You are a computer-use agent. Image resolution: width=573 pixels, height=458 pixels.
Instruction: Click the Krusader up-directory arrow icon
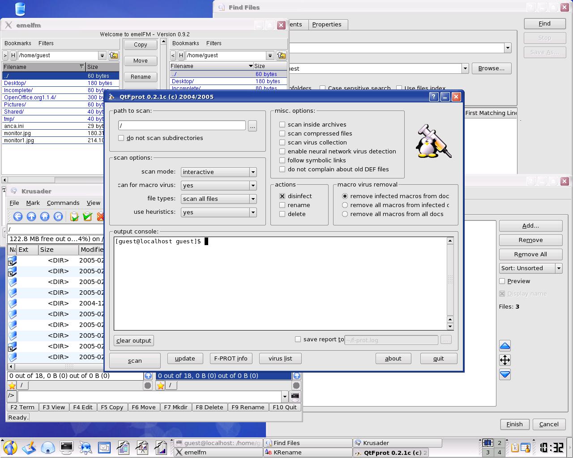pyautogui.click(x=31, y=216)
